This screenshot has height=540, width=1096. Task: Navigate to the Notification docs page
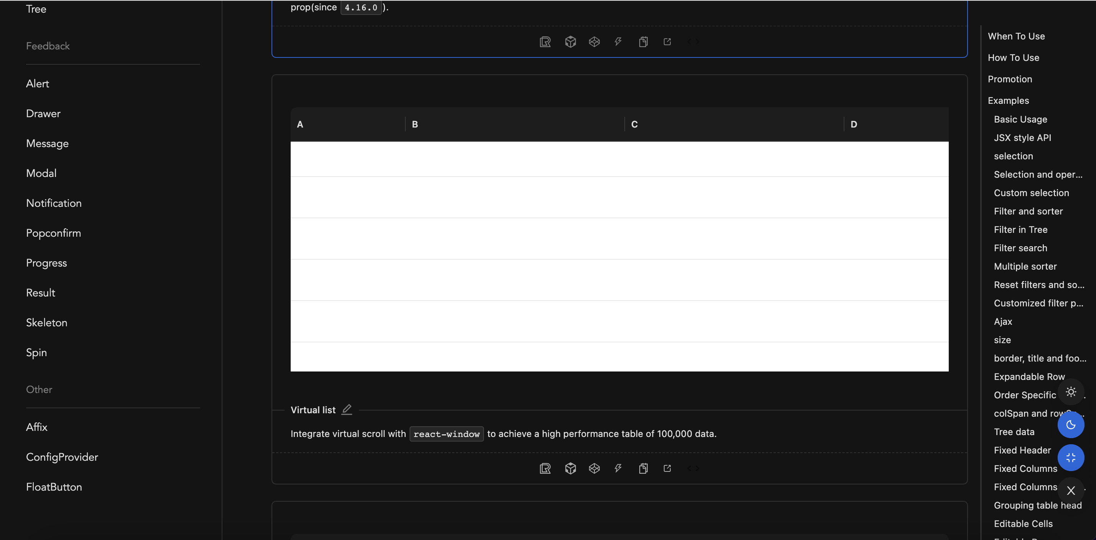54,203
